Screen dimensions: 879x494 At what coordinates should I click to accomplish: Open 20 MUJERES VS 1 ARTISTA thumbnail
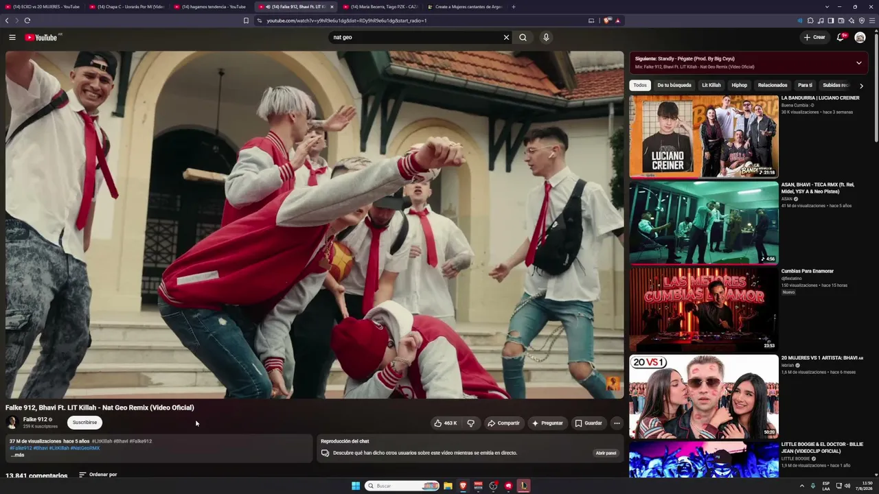coord(704,396)
